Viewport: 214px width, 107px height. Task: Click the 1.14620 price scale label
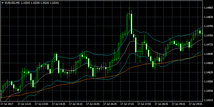tap(208, 72)
